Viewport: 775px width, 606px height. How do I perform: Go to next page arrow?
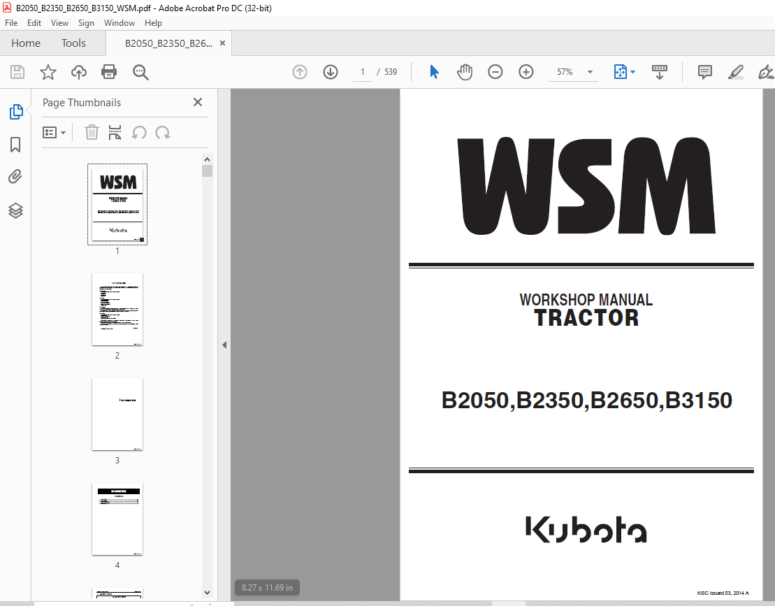coord(330,72)
